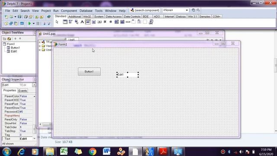Expand the Variables folder node in code explorer
Image resolution: width=277 pixels, height=156 pixels.
coord(40,46)
